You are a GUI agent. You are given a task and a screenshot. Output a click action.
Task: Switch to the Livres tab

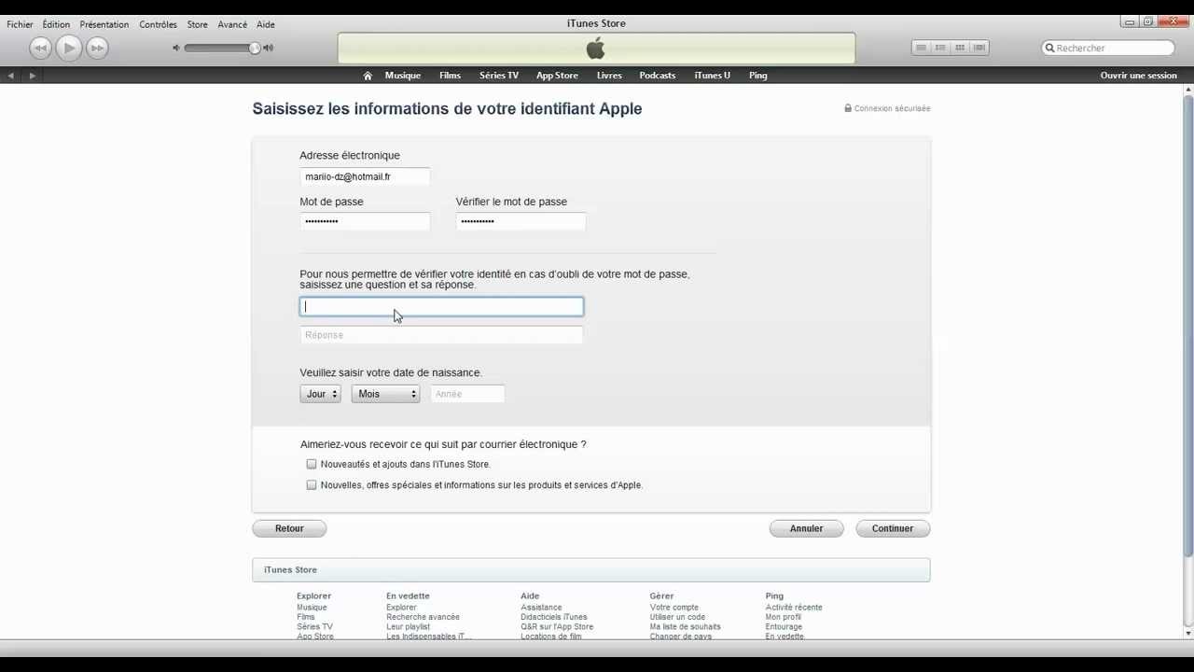coord(609,76)
